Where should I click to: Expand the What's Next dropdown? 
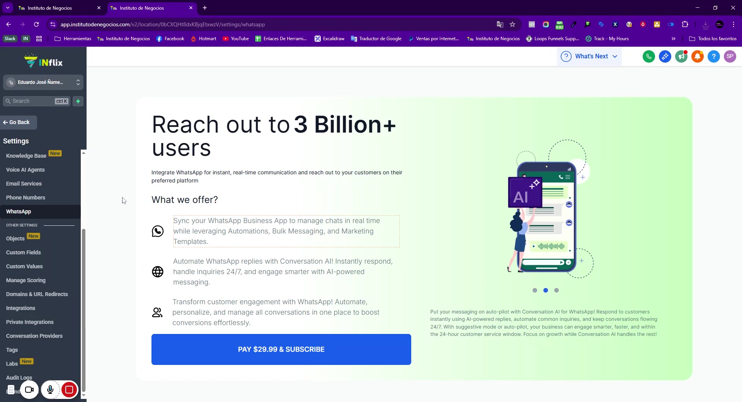(x=589, y=56)
